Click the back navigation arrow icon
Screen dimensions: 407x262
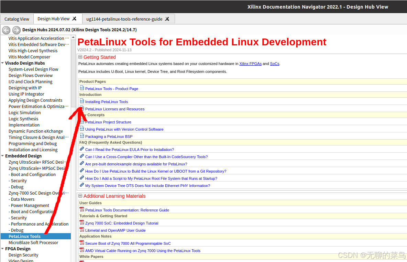point(6,30)
